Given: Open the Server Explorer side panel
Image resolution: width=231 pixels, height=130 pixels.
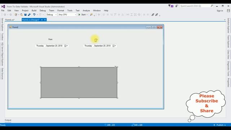Looking at the screenshot, I should (x=2, y=25).
